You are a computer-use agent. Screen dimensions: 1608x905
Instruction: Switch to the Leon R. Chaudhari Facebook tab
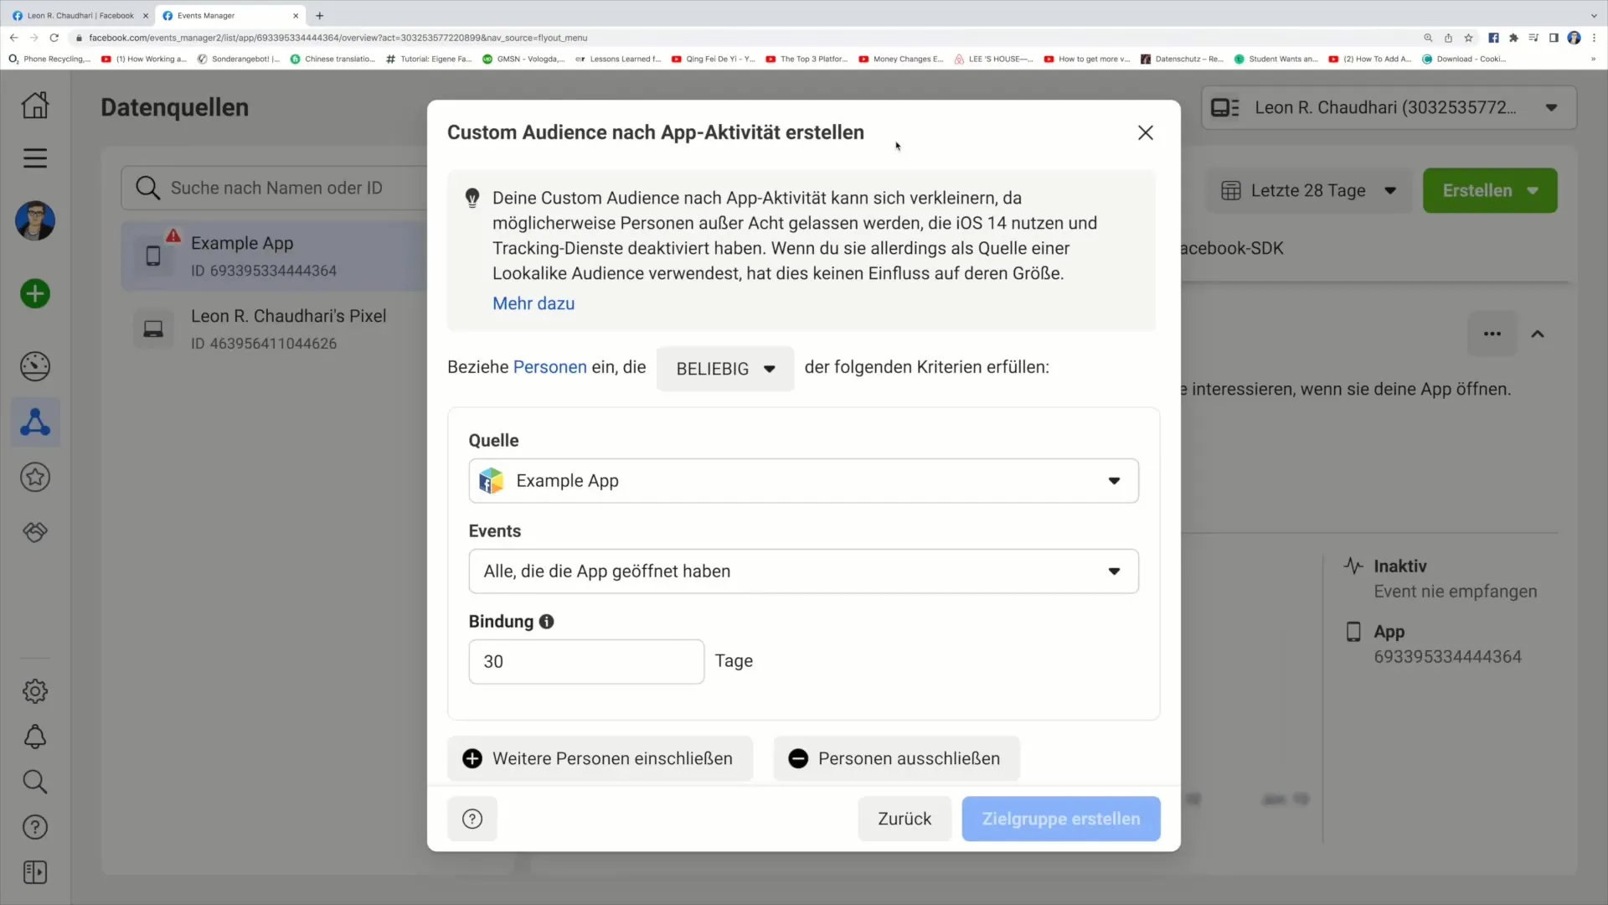tap(80, 15)
